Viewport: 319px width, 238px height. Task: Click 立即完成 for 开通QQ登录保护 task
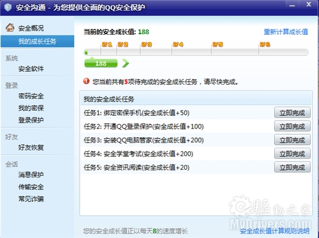pyautogui.click(x=292, y=126)
